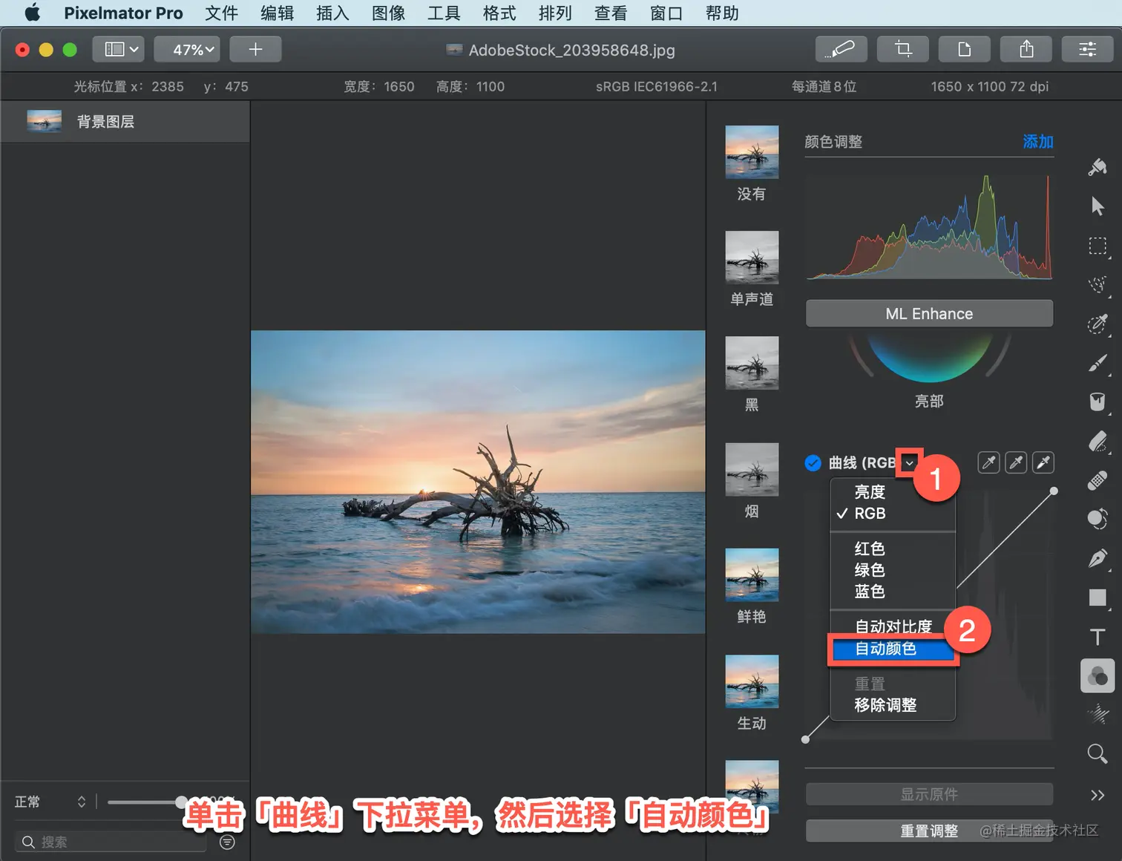Select the Rectangular Selection tool
This screenshot has height=861, width=1122.
coord(1098,246)
